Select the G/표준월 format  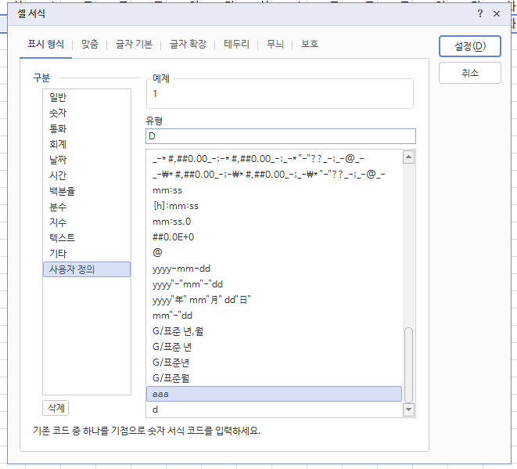click(x=274, y=378)
